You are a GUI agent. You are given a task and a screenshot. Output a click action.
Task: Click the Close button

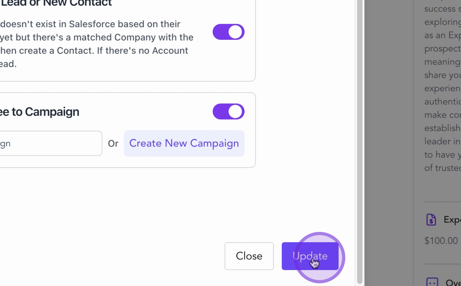click(249, 256)
